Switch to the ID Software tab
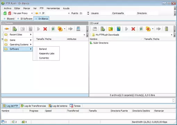177x125 pixels. coord(25,19)
